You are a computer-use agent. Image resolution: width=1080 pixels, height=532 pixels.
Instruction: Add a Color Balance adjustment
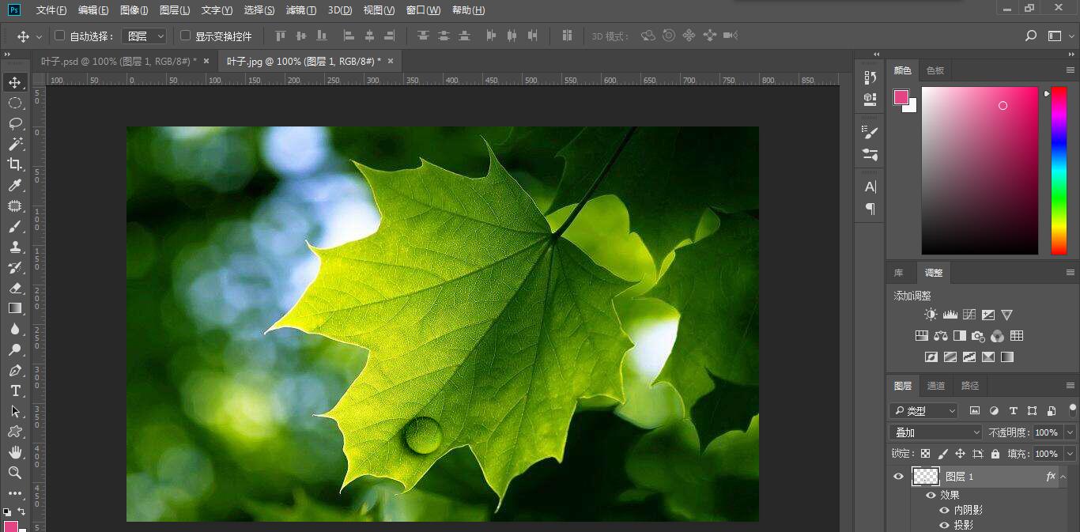click(x=941, y=336)
